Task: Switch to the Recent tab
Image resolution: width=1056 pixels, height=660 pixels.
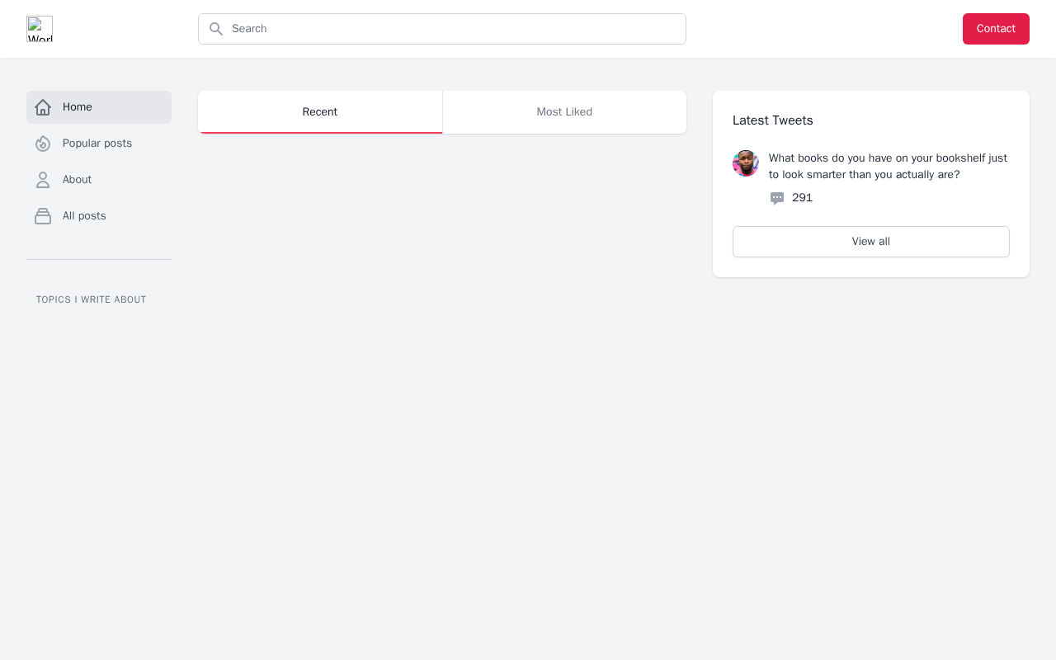Action: point(320,112)
